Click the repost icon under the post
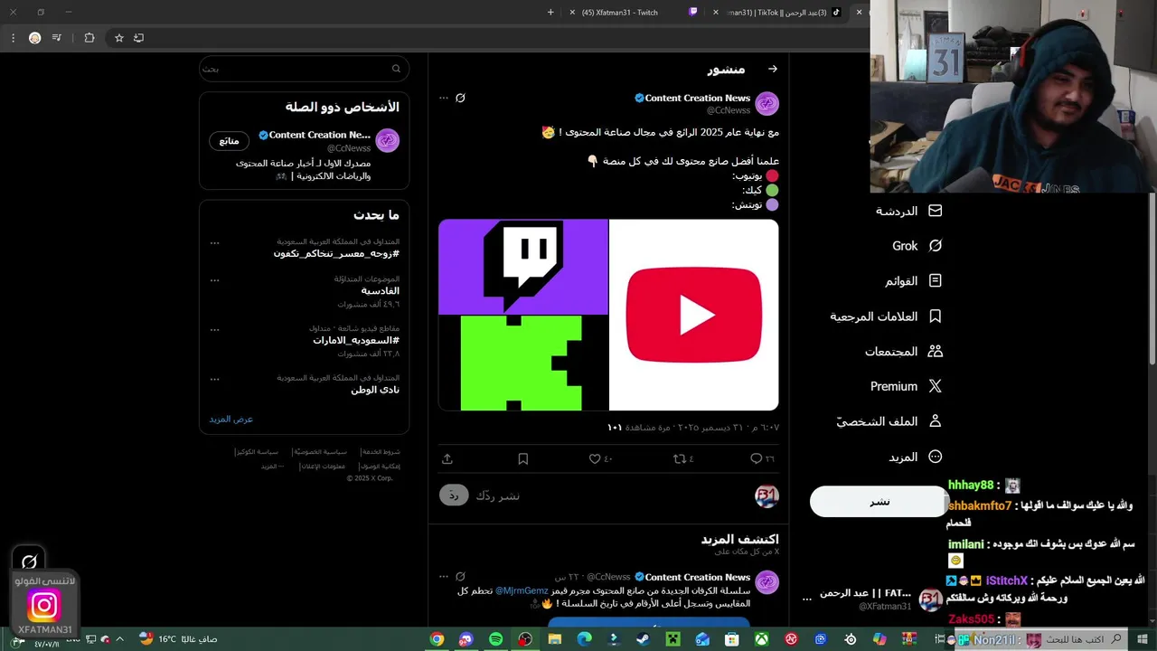 coord(680,458)
